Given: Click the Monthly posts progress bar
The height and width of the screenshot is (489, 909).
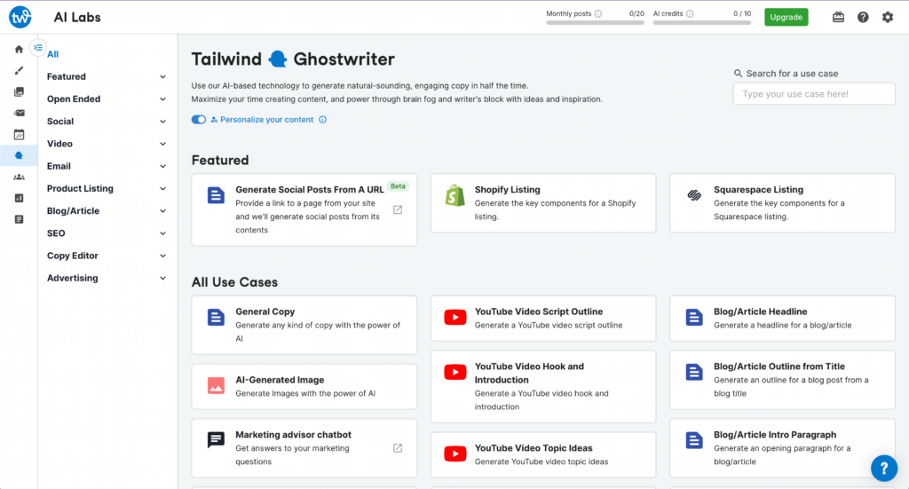Looking at the screenshot, I should coord(595,23).
